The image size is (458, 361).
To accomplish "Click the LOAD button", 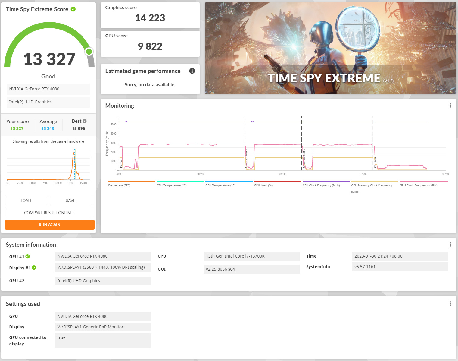I will (26, 201).
